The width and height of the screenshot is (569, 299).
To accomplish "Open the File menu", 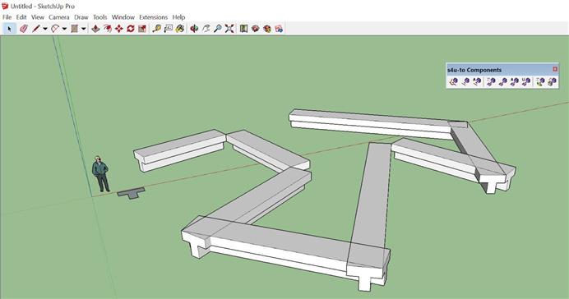I will [x=7, y=17].
